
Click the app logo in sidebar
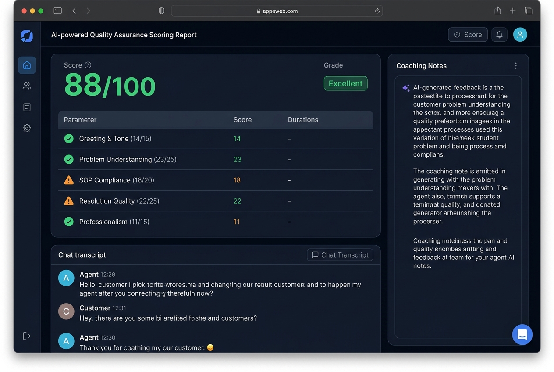27,36
